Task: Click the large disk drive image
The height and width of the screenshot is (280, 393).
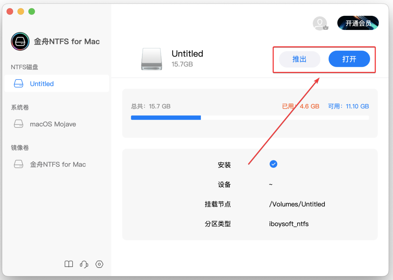Action: pos(151,59)
